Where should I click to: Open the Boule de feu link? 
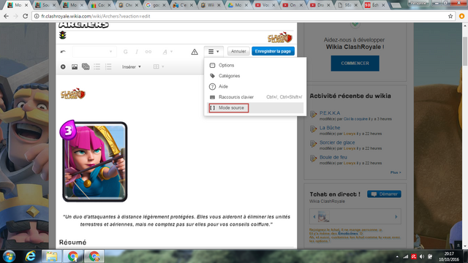(333, 157)
